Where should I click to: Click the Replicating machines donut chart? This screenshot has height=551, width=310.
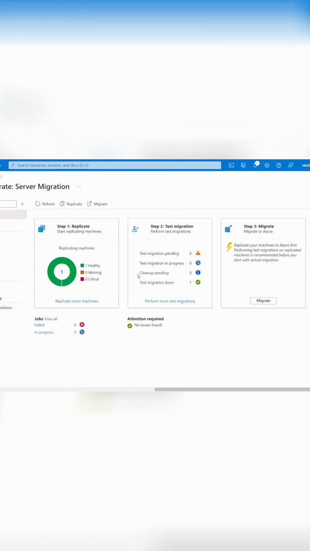tap(62, 272)
